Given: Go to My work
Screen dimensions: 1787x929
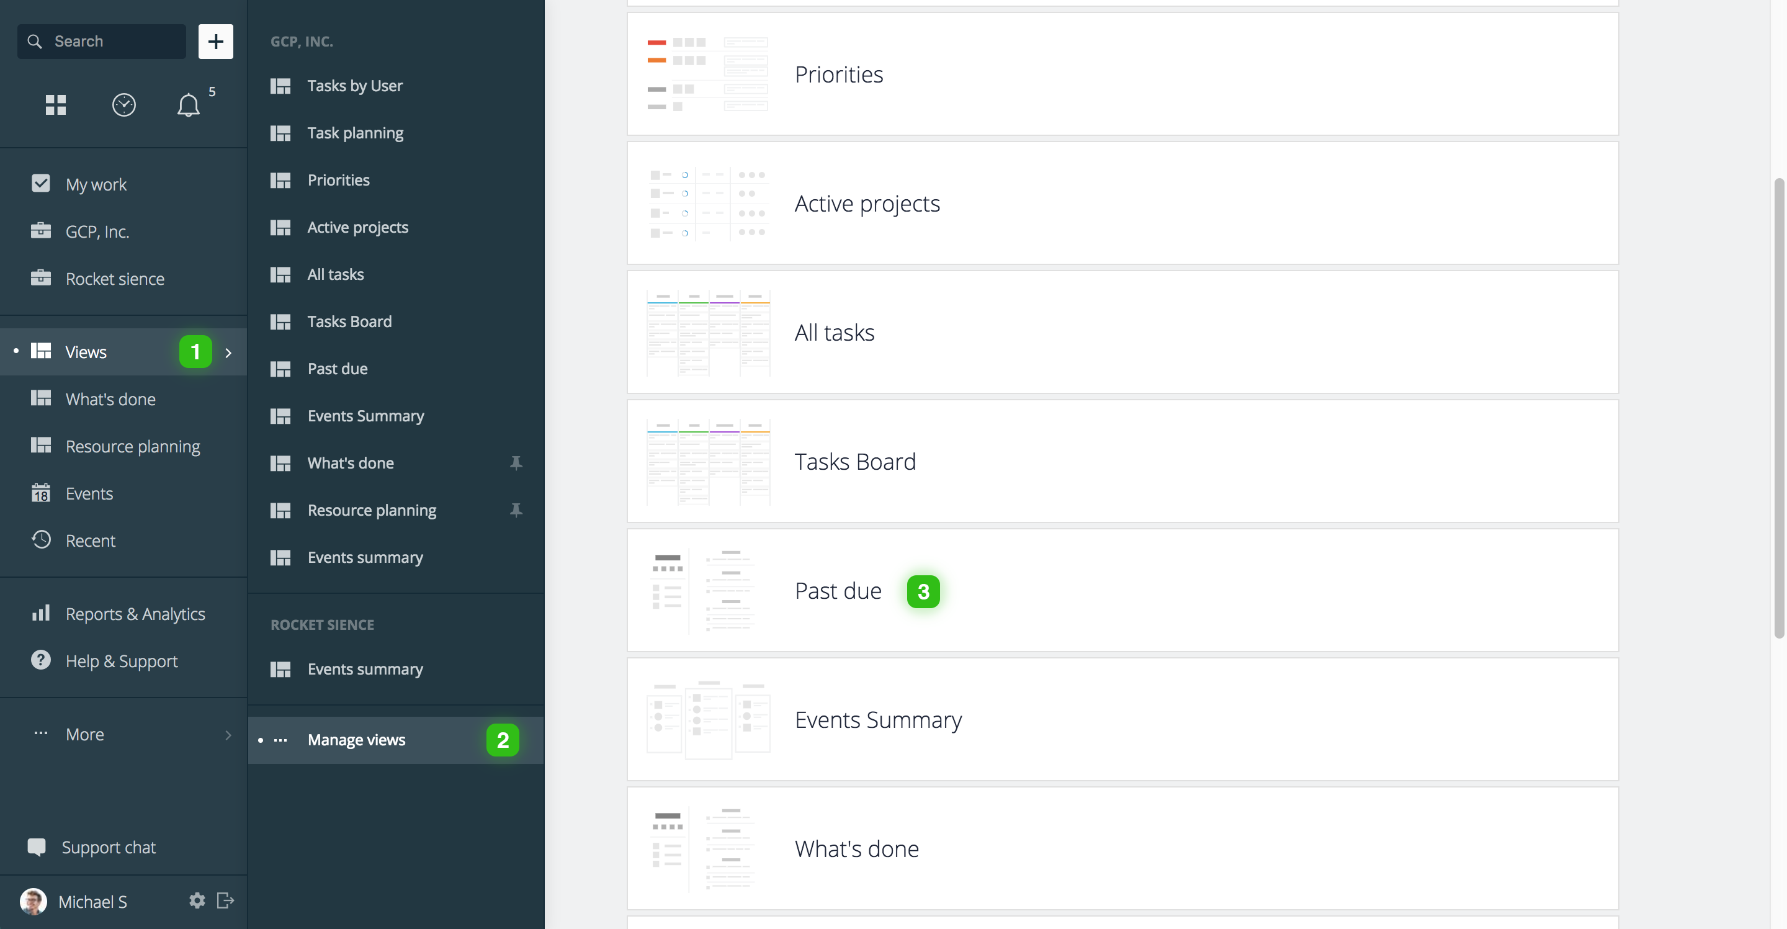Looking at the screenshot, I should pos(123,184).
